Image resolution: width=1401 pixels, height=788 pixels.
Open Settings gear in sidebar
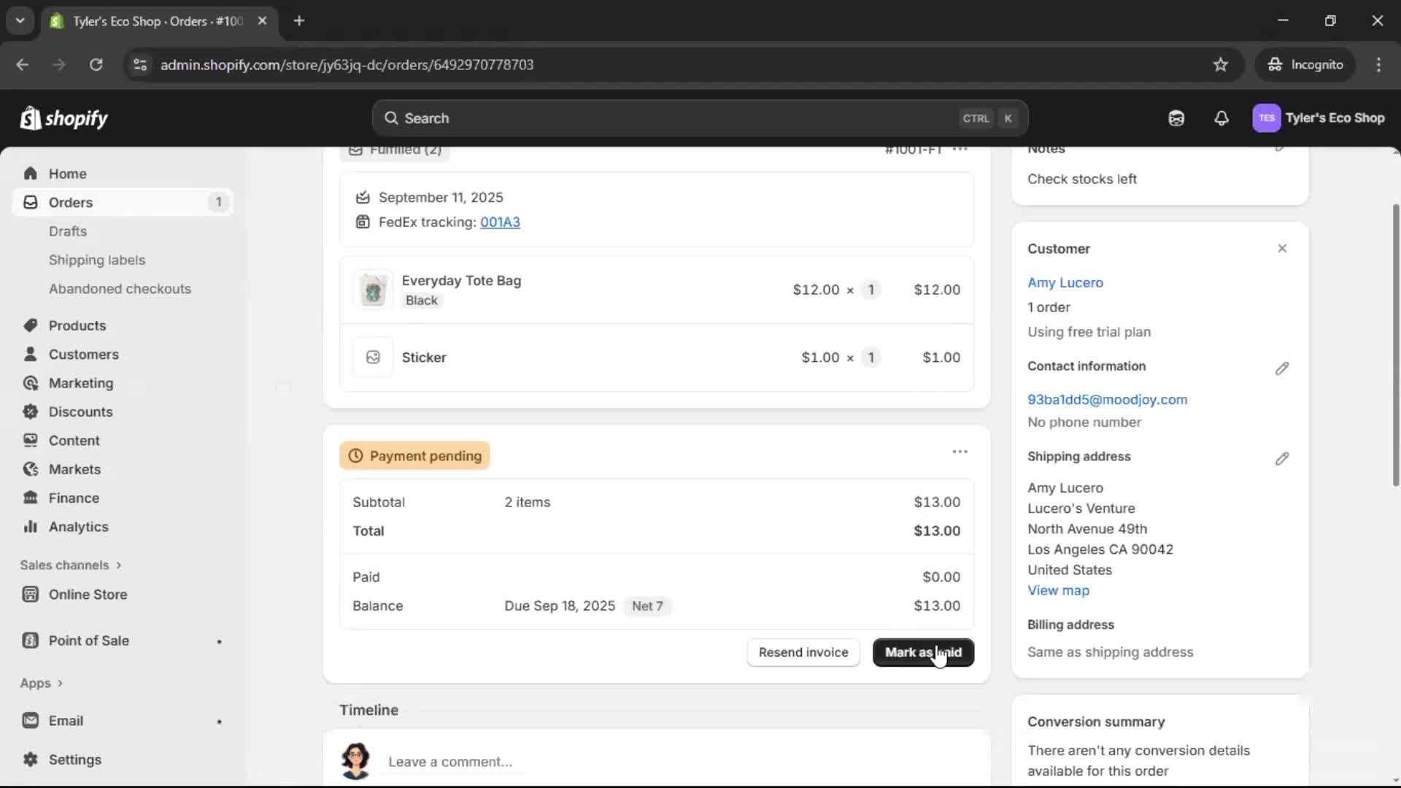pos(74,760)
